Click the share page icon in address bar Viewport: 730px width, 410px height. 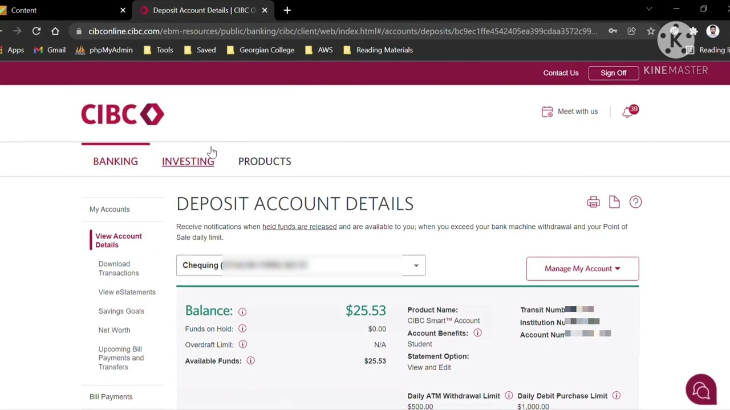pyautogui.click(x=632, y=31)
